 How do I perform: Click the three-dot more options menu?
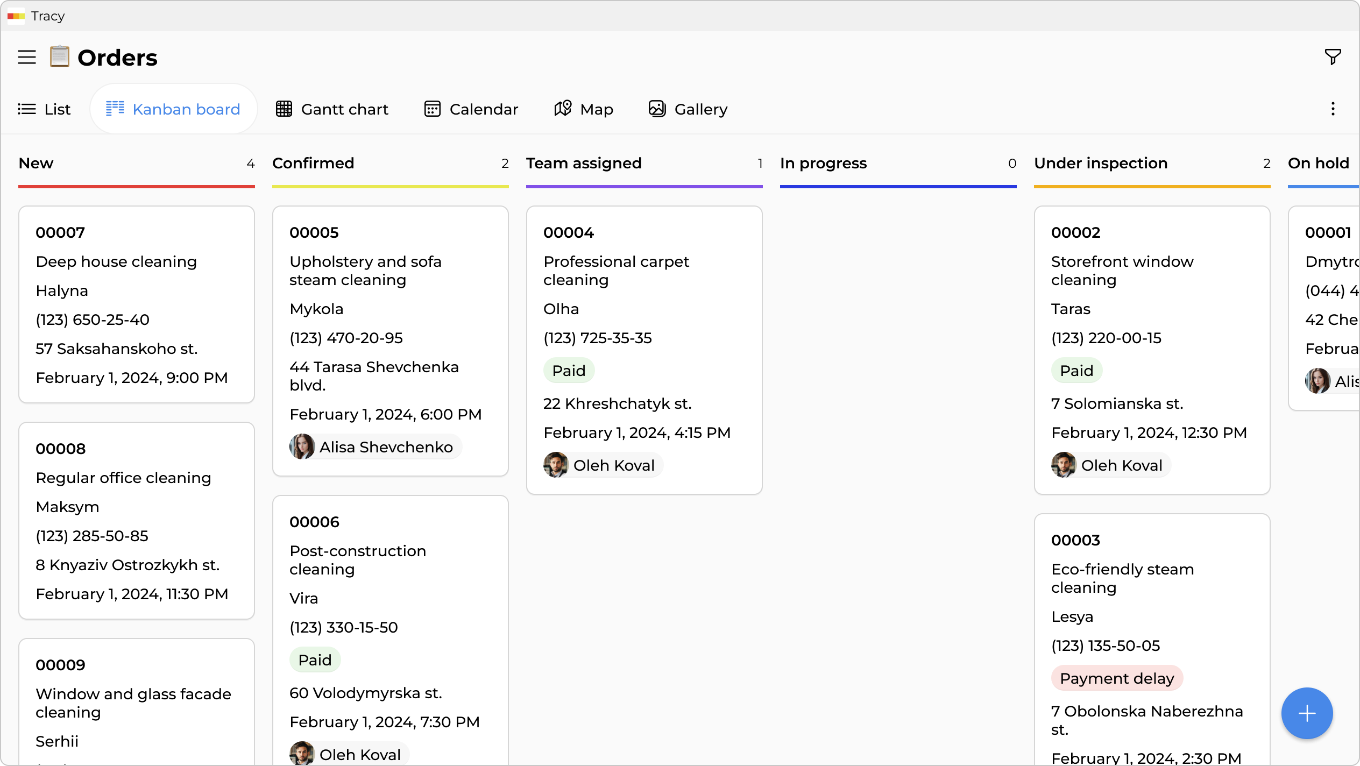(1333, 109)
